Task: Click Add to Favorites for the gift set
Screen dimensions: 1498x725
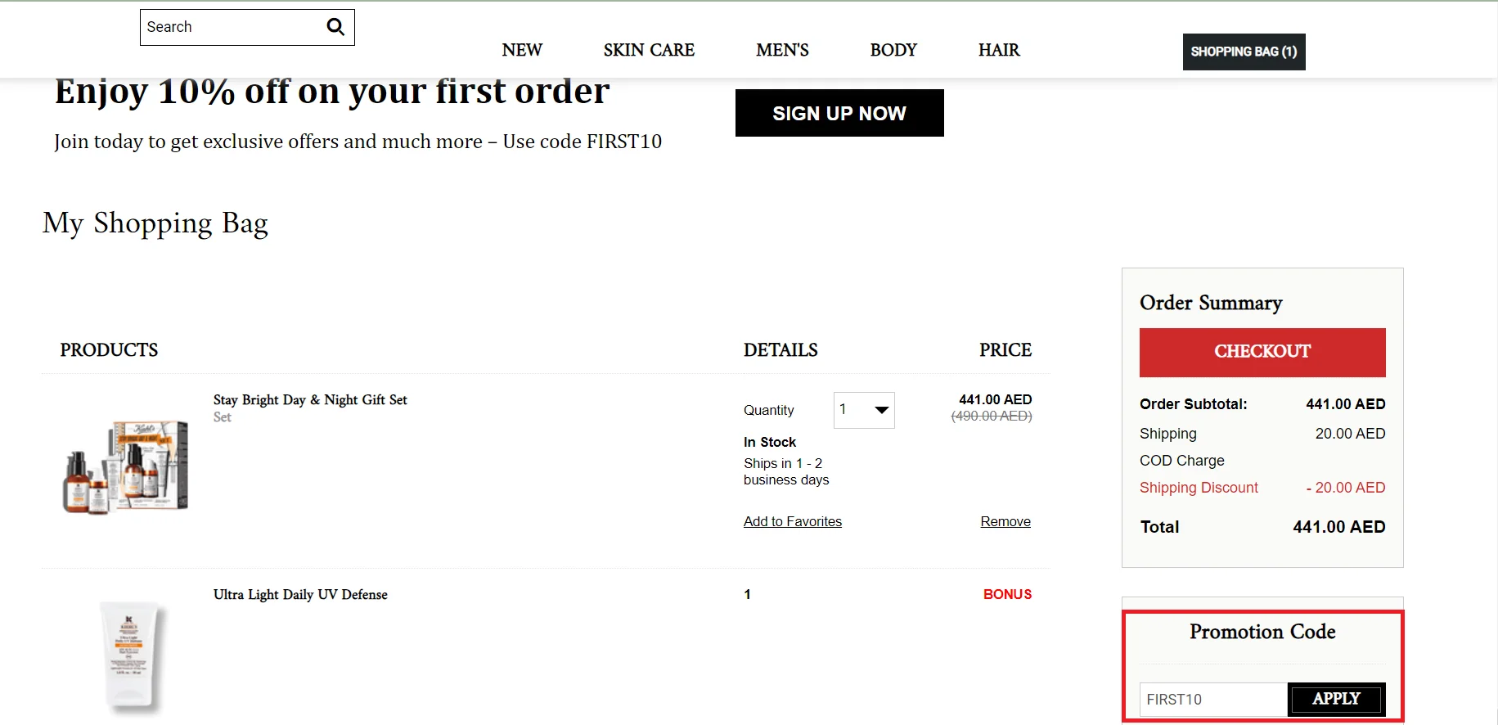Action: tap(792, 521)
